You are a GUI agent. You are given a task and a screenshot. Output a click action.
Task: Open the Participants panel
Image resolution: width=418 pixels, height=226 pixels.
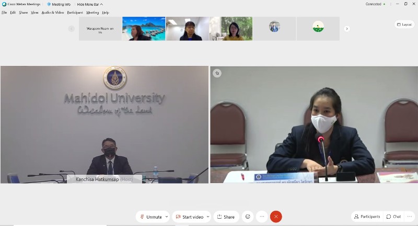tap(367, 217)
